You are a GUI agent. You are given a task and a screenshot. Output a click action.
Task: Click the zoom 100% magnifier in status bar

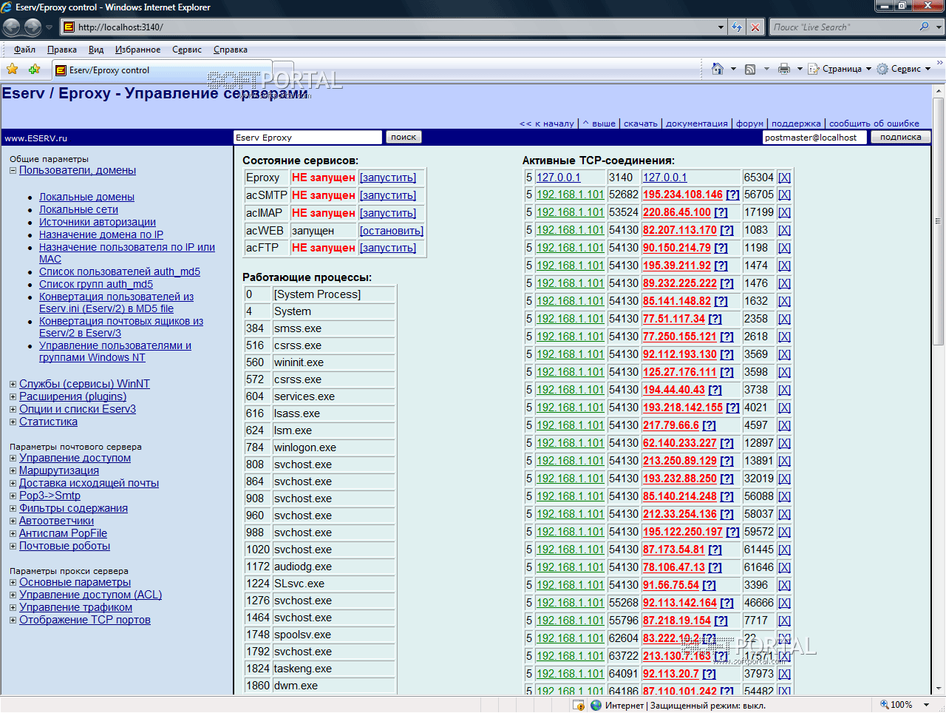pyautogui.click(x=885, y=705)
